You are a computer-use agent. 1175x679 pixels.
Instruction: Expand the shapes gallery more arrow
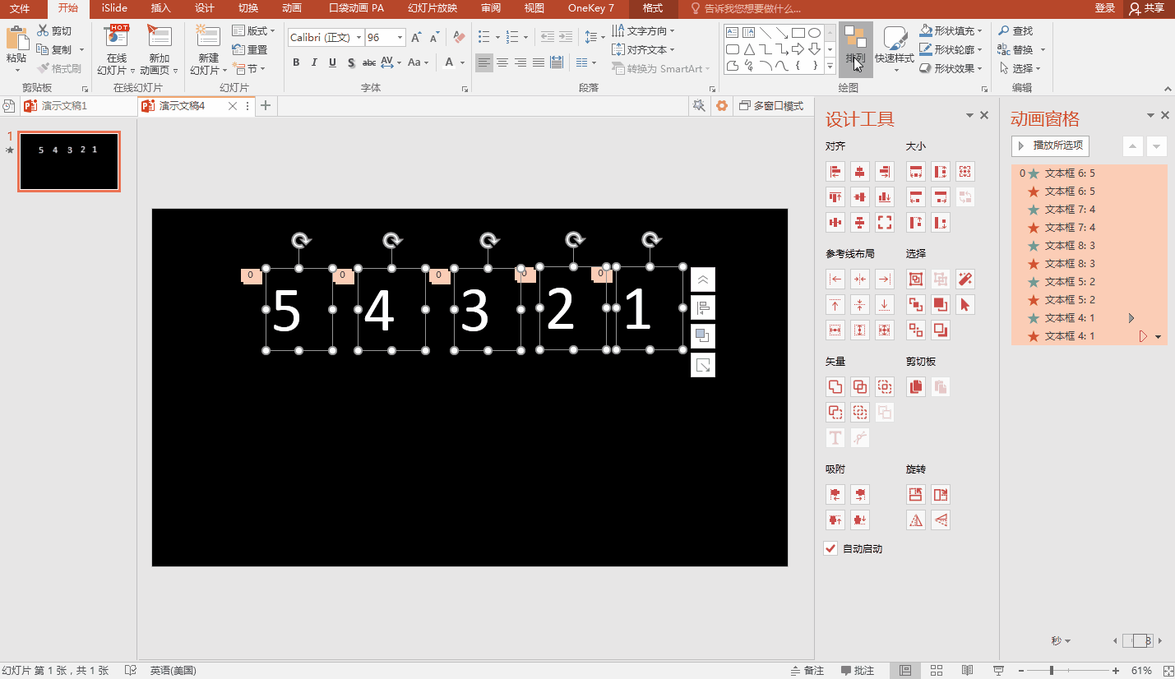tap(830, 67)
